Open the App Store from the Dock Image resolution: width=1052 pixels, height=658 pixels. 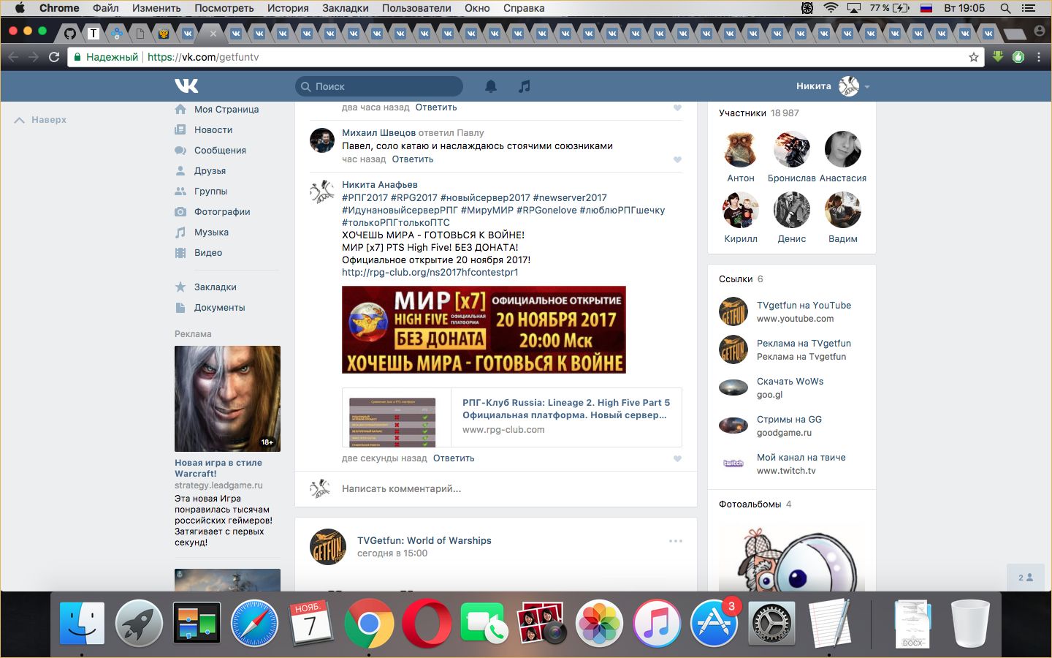click(x=714, y=624)
